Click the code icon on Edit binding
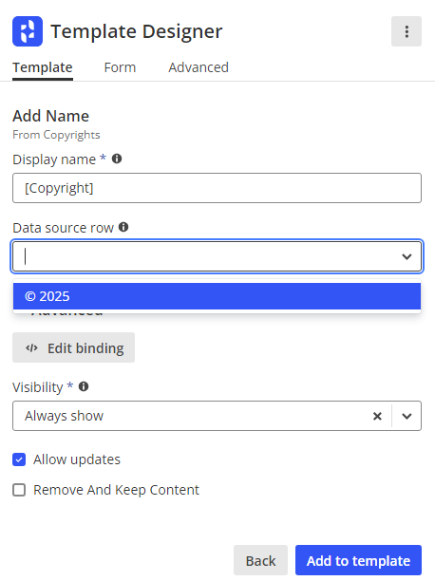 [x=31, y=347]
